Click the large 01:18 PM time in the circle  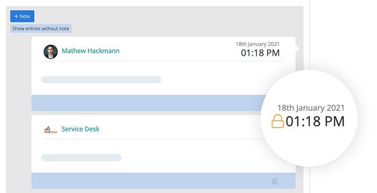[x=315, y=121]
